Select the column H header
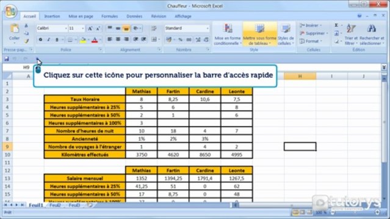The width and height of the screenshot is (390, 219). [x=300, y=76]
